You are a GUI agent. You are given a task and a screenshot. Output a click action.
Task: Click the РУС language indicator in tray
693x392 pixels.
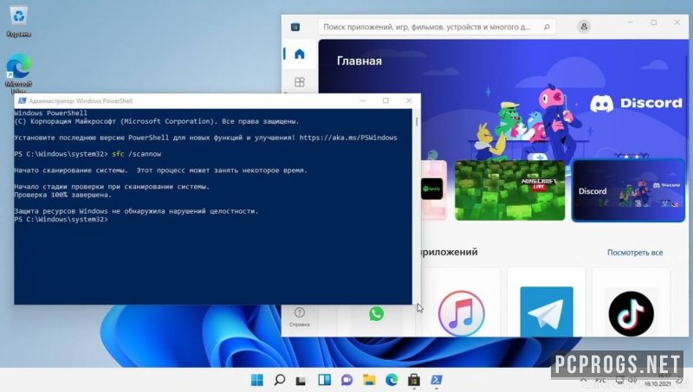[600, 380]
